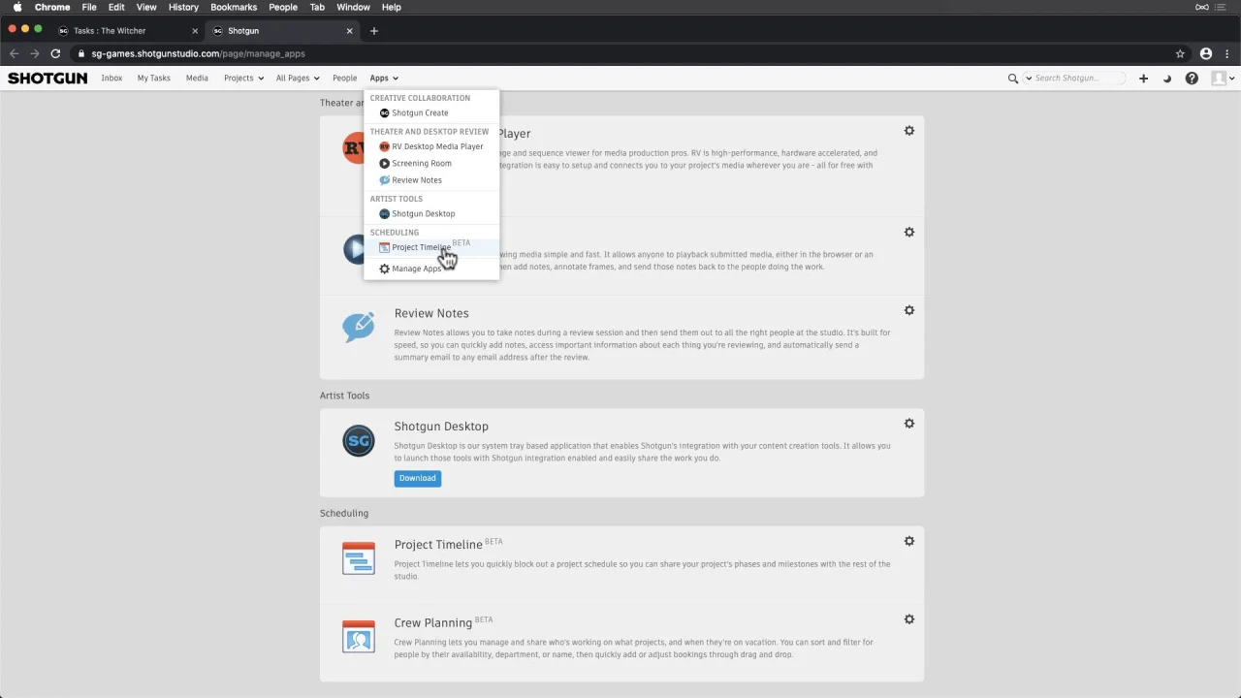Go back with browser back arrow
The image size is (1241, 698).
click(x=14, y=54)
